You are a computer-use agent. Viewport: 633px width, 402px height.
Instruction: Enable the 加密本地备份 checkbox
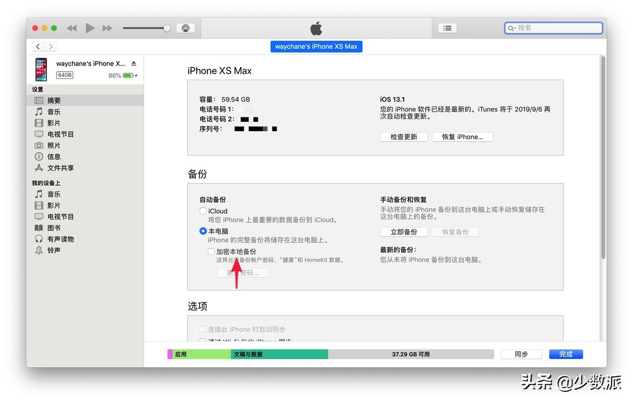click(x=211, y=251)
